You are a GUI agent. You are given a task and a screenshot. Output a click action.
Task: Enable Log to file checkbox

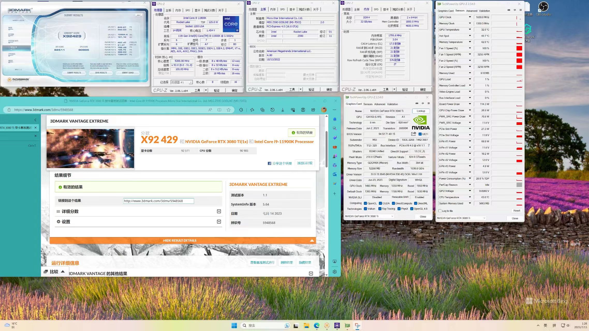coord(440,211)
